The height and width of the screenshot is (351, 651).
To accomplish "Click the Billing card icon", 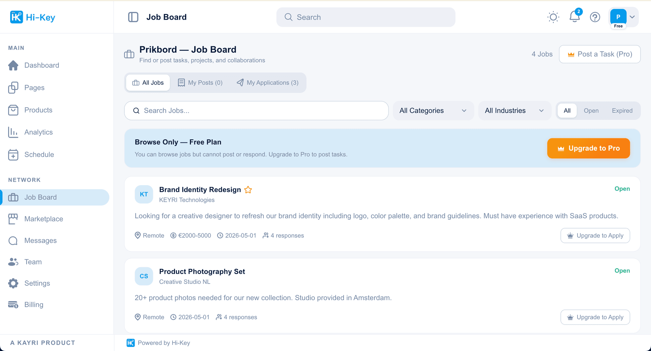I will (13, 305).
